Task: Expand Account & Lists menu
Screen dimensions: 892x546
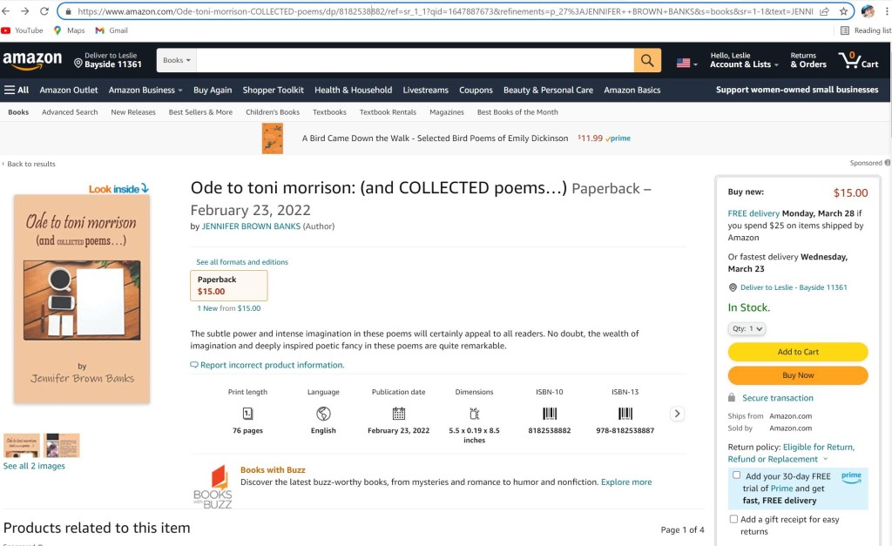Action: coord(740,64)
